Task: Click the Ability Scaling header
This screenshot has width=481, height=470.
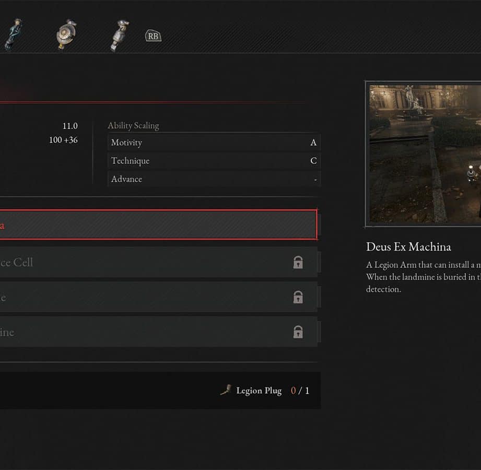Action: 134,125
